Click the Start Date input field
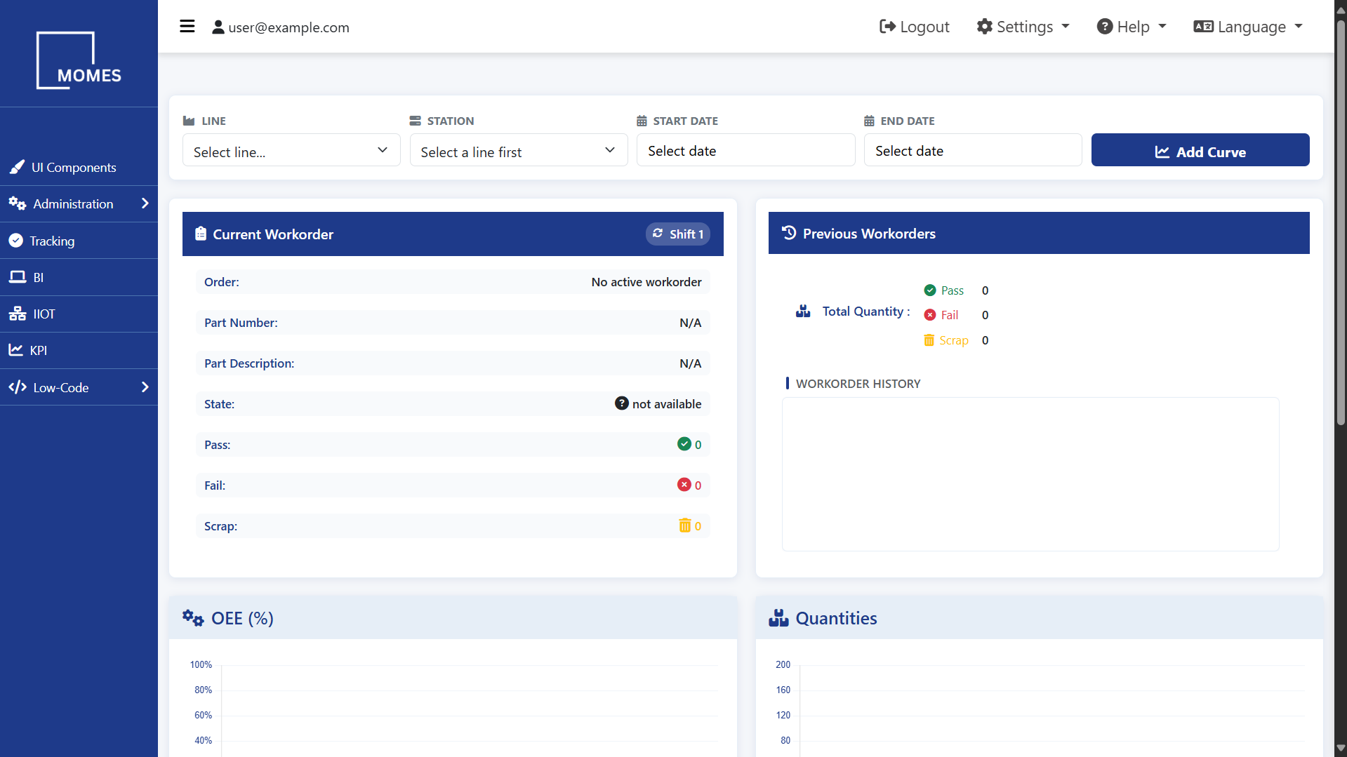Viewport: 1347px width, 757px height. click(745, 150)
